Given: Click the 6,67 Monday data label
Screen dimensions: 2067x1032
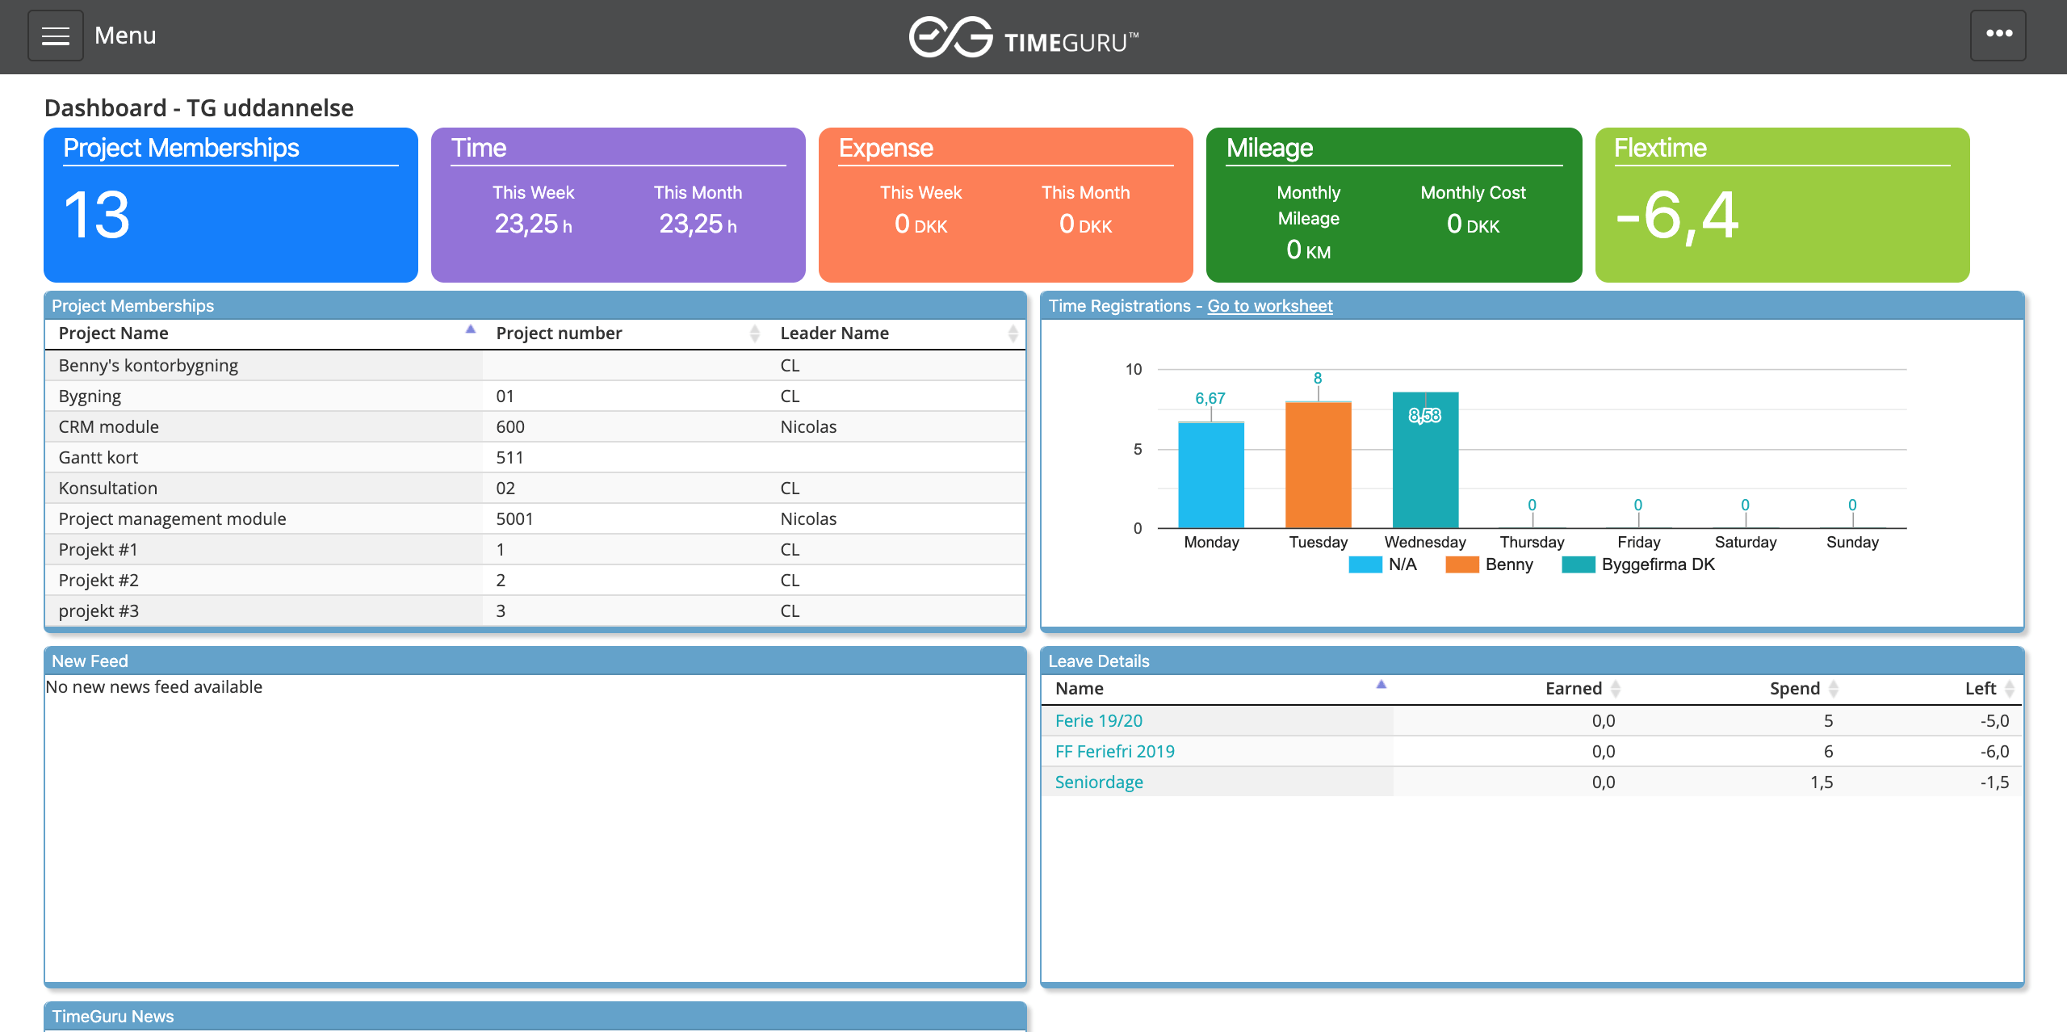Looking at the screenshot, I should 1210,398.
